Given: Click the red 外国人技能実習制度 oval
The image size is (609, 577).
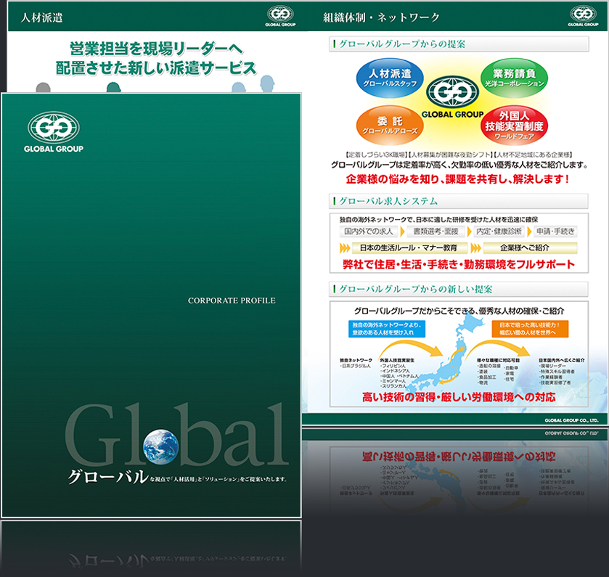Looking at the screenshot, I should [514, 126].
